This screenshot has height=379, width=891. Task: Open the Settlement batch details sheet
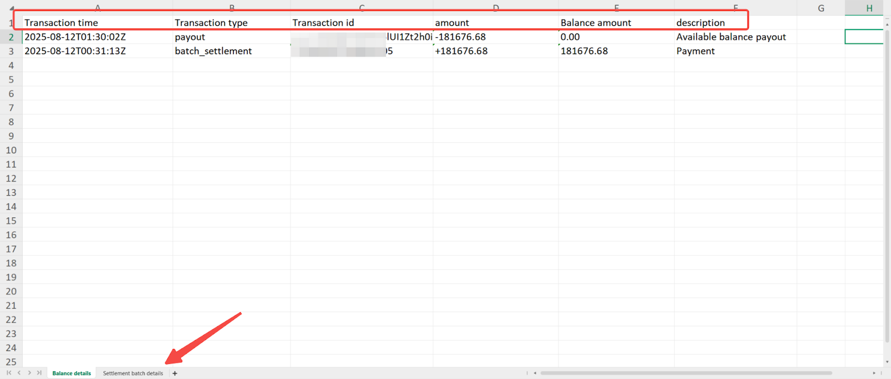click(133, 373)
